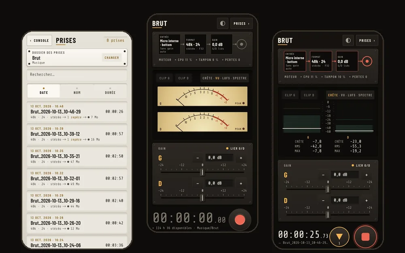The image size is (405, 253).
Task: Click the CLIP D indicator on the idle console
Action: 183,78
